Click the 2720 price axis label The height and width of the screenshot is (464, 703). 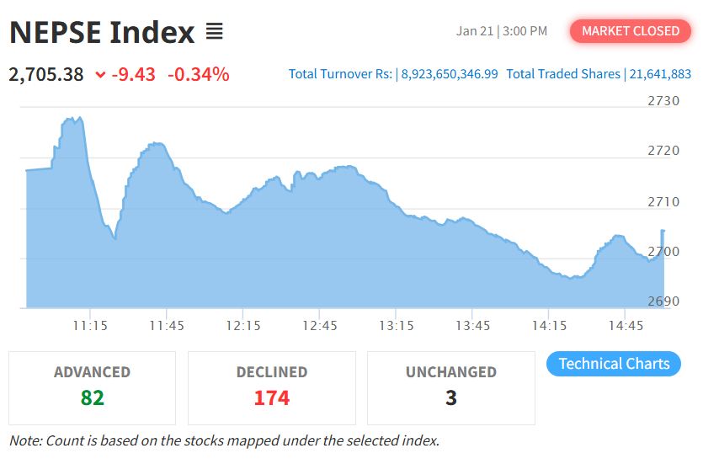(x=663, y=151)
